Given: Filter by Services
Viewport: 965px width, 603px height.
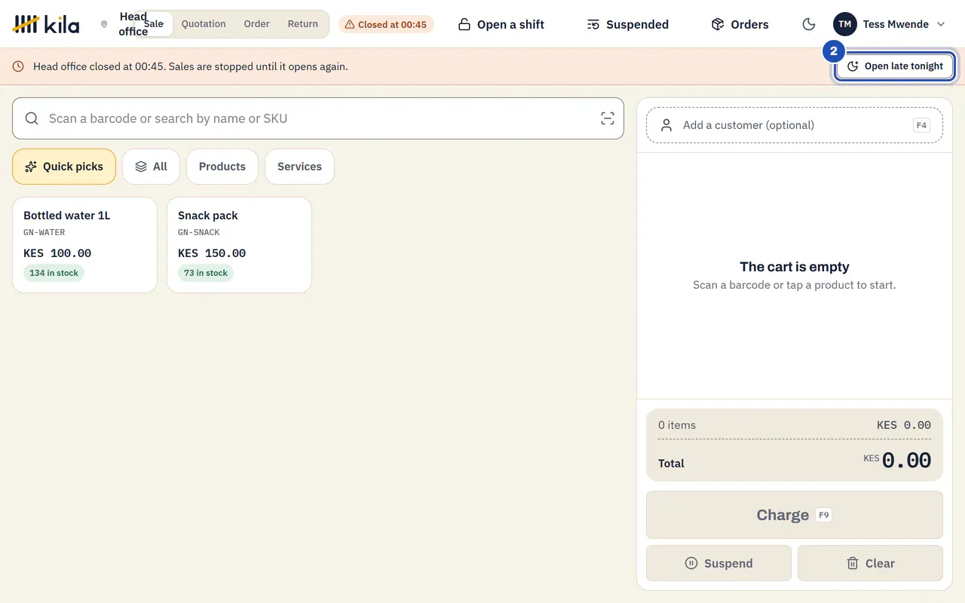Looking at the screenshot, I should click(299, 167).
